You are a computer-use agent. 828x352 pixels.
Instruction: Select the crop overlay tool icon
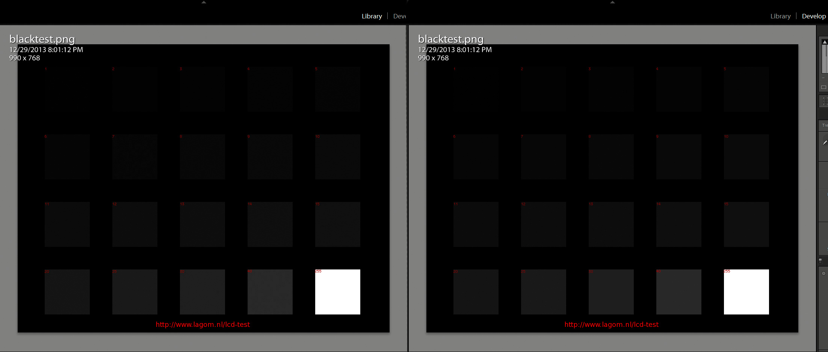coord(825,101)
